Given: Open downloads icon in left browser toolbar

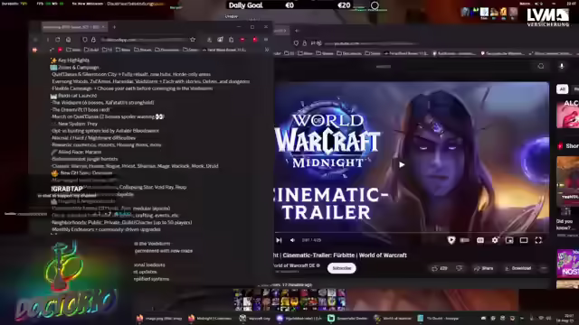Looking at the screenshot, I should [209, 40].
